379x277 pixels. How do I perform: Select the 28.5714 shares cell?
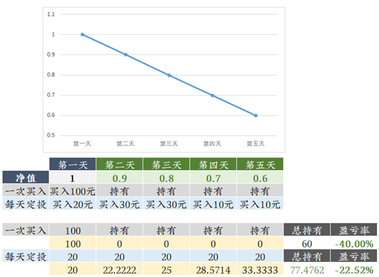[x=213, y=269]
